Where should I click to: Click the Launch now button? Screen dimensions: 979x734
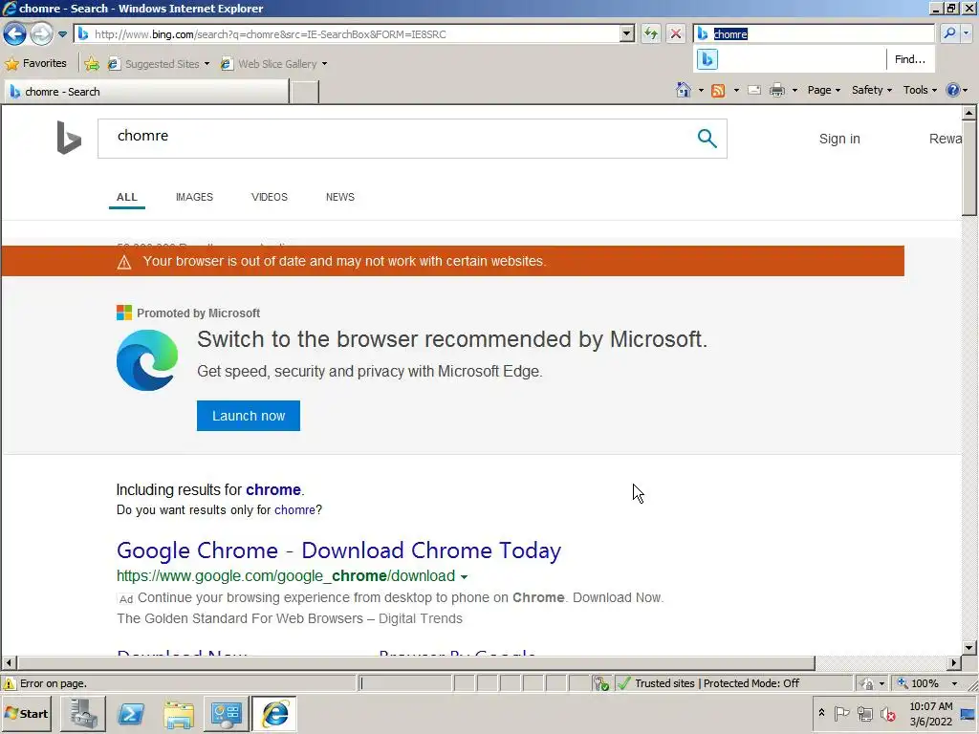pyautogui.click(x=249, y=416)
